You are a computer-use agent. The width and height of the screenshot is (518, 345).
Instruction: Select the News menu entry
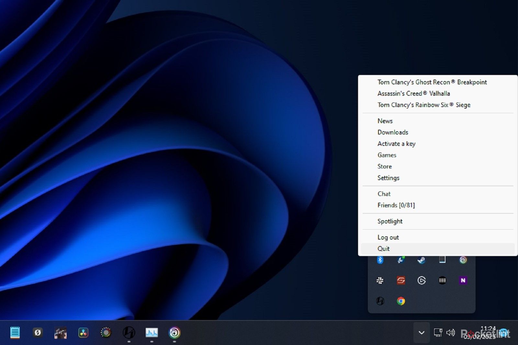click(438, 121)
